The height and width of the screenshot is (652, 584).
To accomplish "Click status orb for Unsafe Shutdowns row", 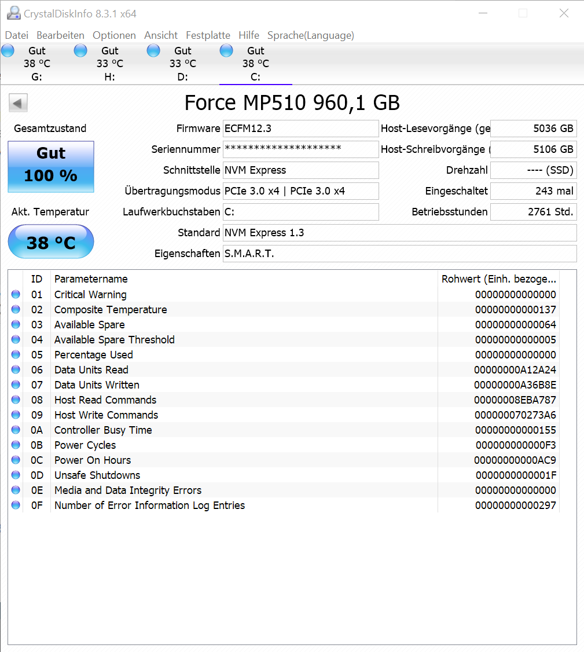I will [16, 475].
